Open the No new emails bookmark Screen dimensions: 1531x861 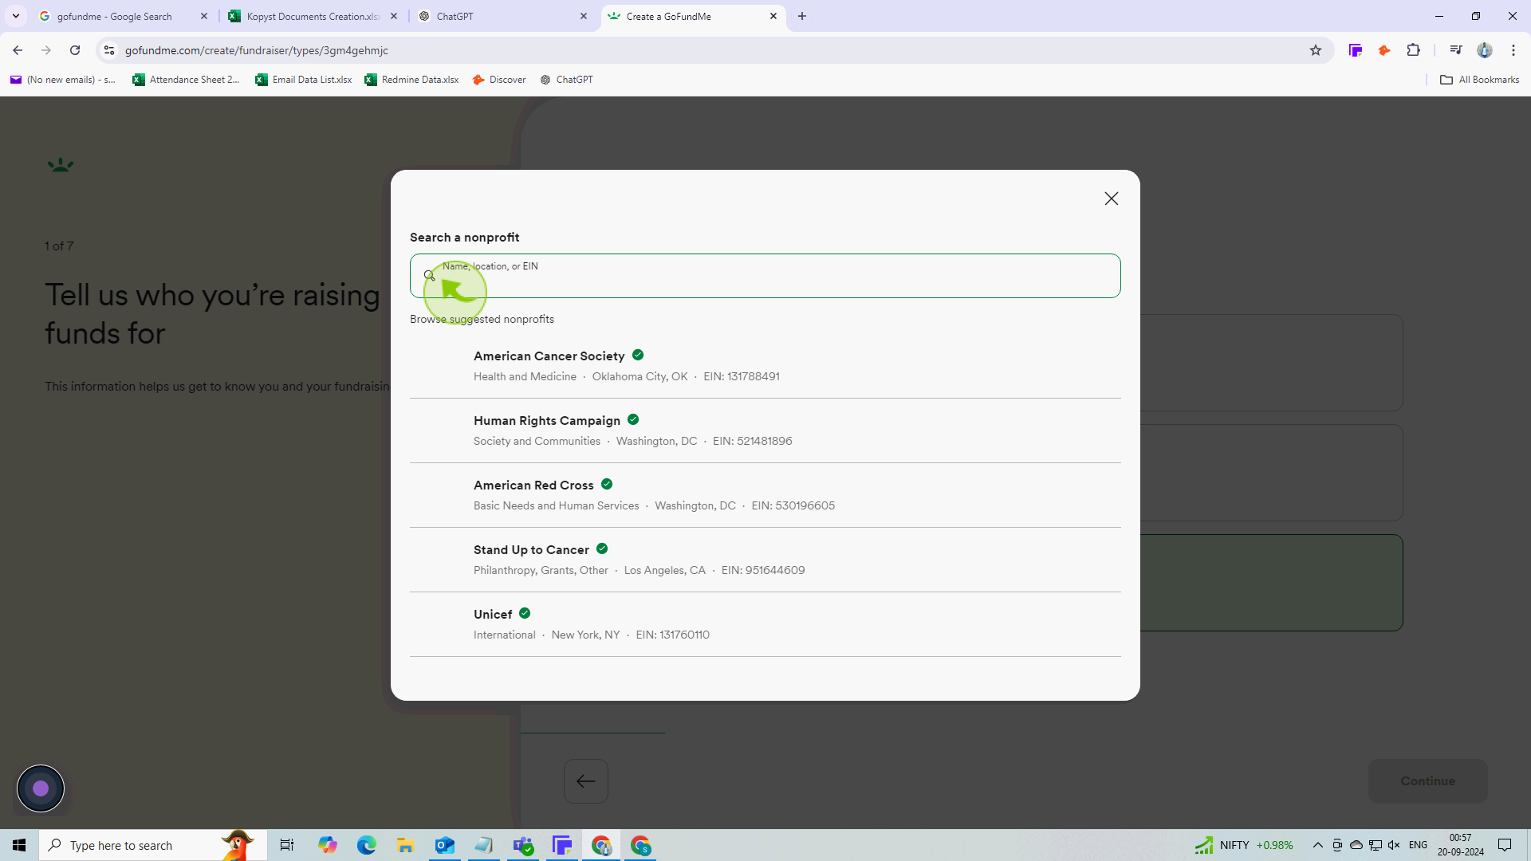click(x=63, y=80)
